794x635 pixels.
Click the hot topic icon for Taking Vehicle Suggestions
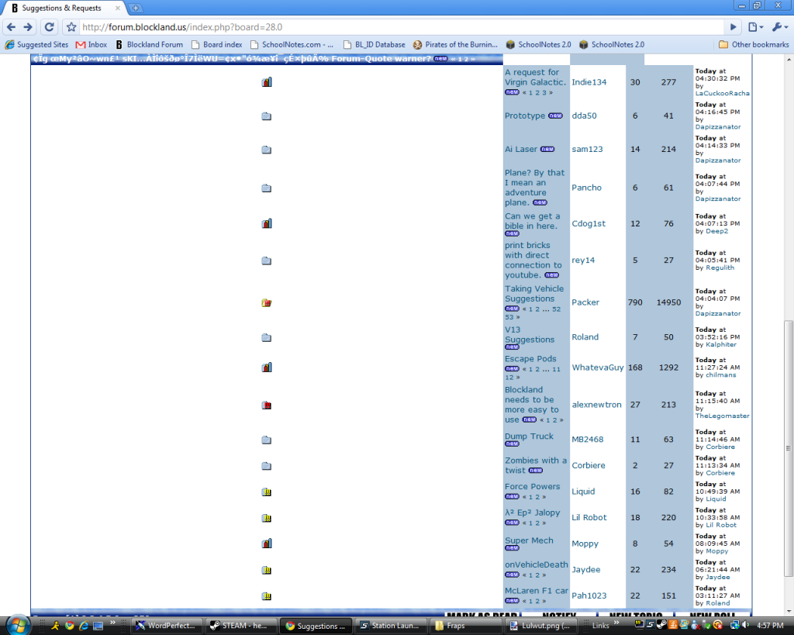(267, 303)
